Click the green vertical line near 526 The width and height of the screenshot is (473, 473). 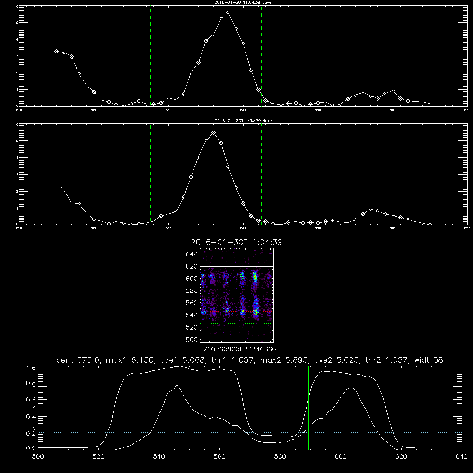[117, 408]
